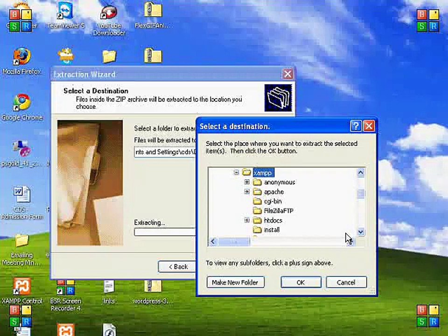The height and width of the screenshot is (336, 448).
Task: Open the FlexGIFAni zip folder icon
Action: click(153, 15)
